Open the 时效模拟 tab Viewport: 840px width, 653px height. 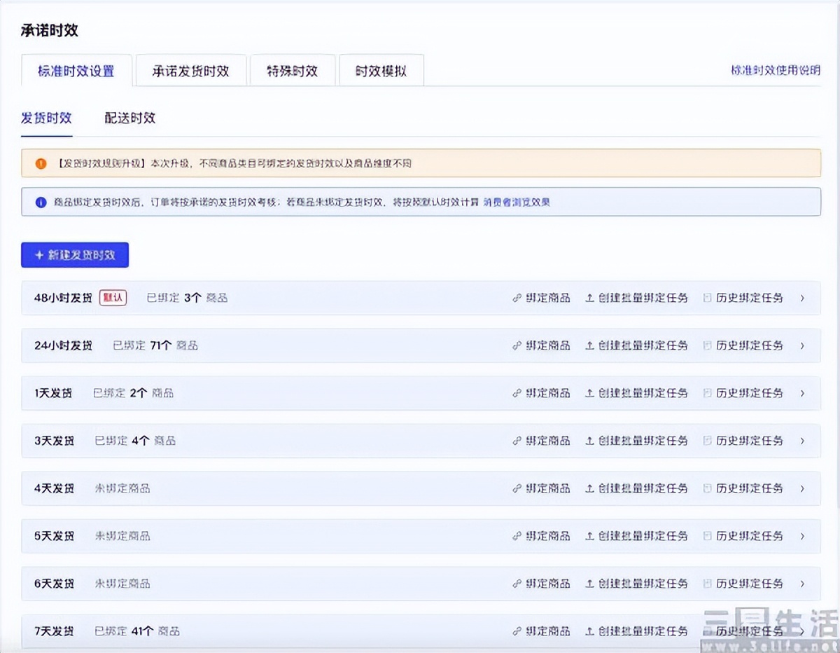click(x=381, y=69)
